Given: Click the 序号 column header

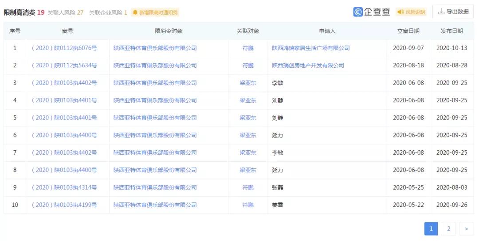Looking at the screenshot, I should [15, 31].
